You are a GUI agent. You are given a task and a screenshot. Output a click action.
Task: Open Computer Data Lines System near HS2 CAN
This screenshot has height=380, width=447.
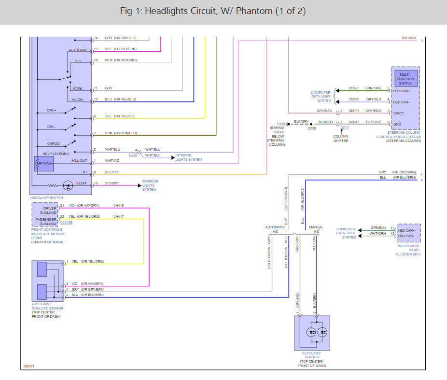pos(321,97)
